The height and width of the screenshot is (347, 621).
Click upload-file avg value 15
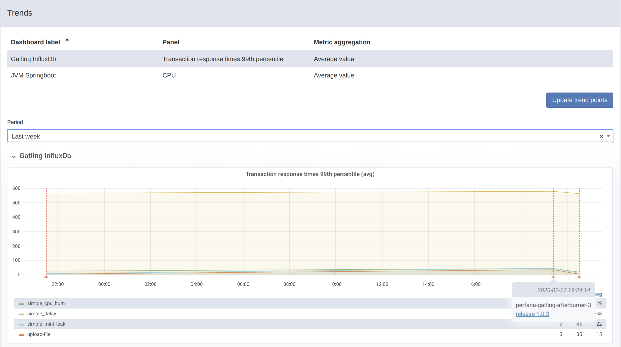tap(599, 334)
